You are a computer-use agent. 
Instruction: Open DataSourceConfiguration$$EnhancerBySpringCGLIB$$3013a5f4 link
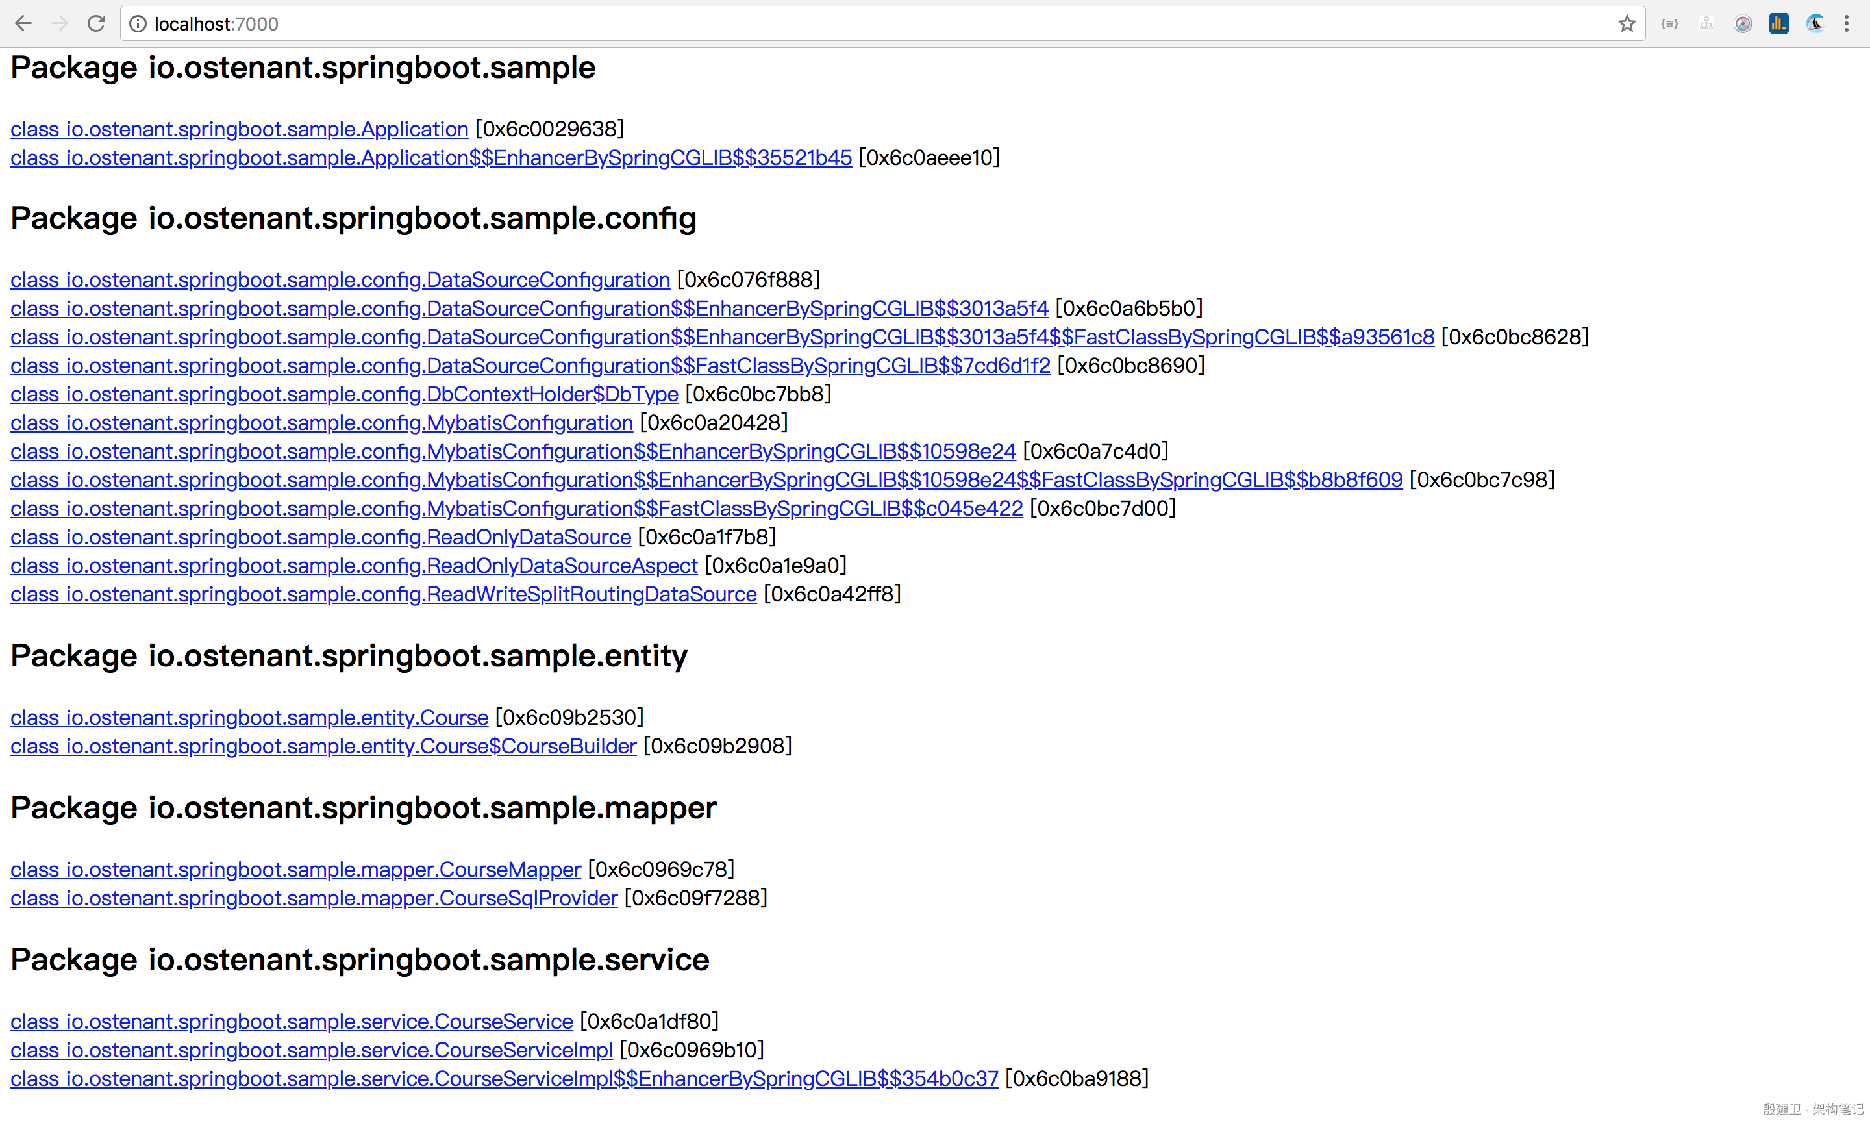pos(529,309)
